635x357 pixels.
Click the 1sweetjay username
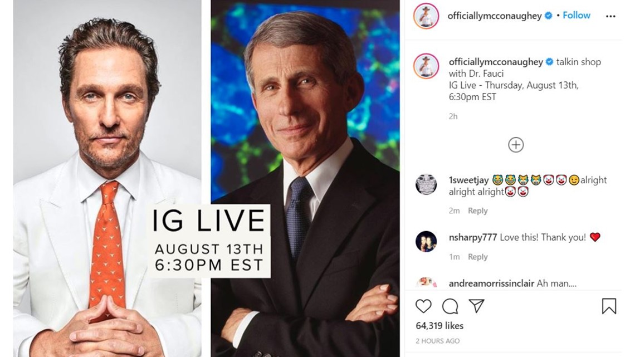coord(468,180)
